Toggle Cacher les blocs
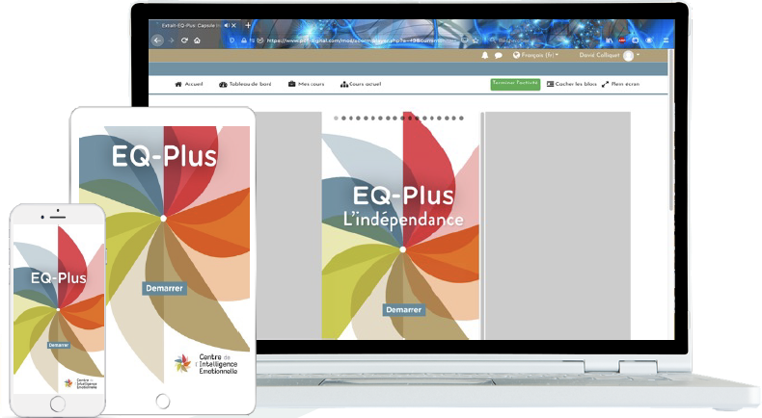 tap(571, 84)
